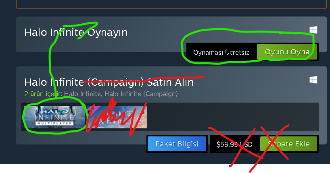
Task: Click empty area of the dark thumbnail strip
Action: pos(232,117)
